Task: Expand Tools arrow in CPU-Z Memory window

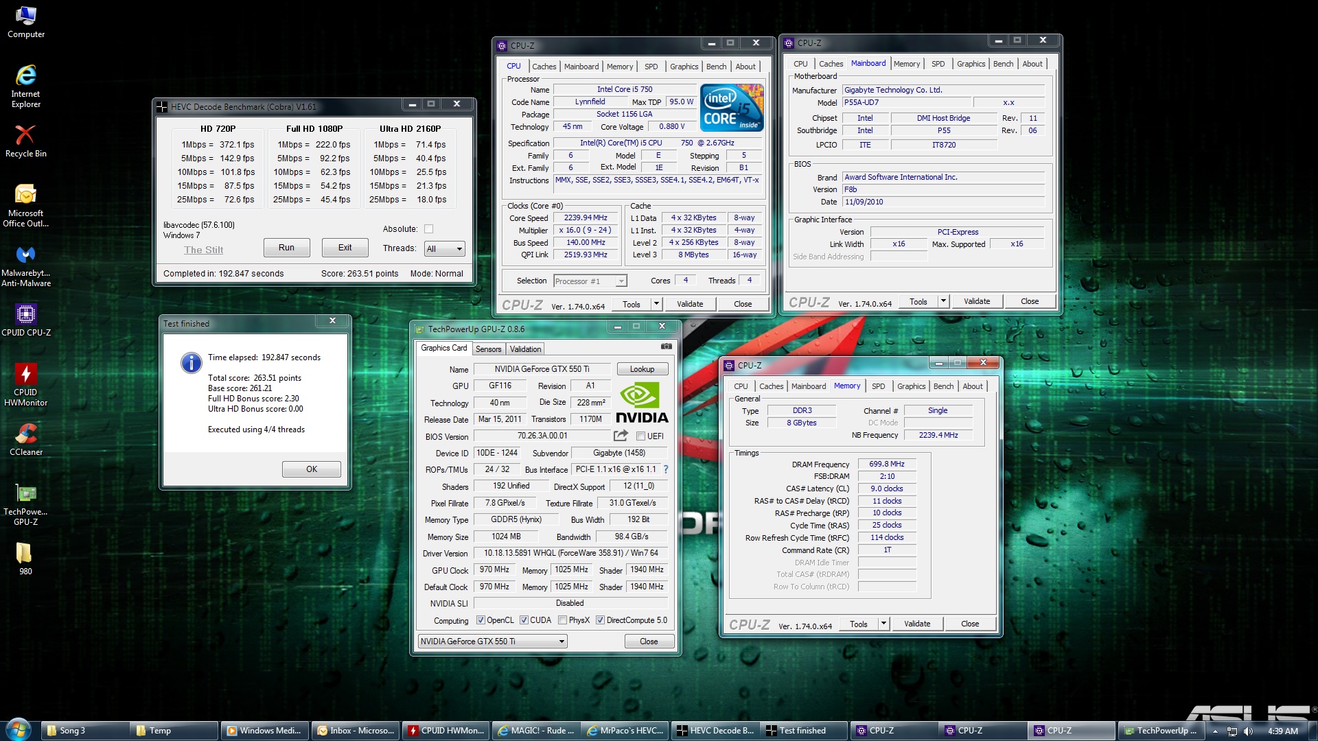Action: (x=883, y=624)
